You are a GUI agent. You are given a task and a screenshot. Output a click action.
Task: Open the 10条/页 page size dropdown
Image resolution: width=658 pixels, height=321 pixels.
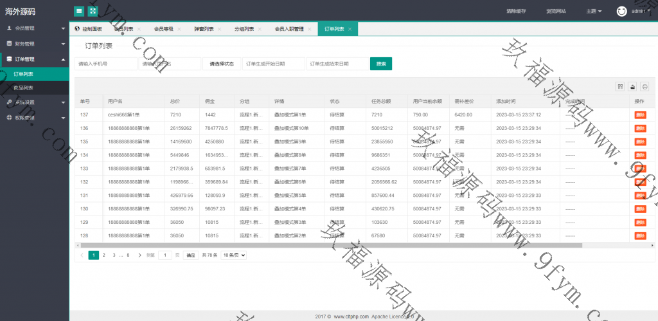(x=234, y=255)
